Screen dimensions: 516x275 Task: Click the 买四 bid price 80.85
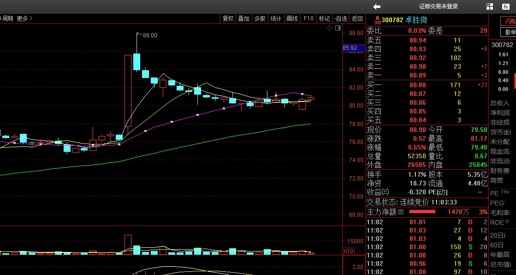[418, 111]
